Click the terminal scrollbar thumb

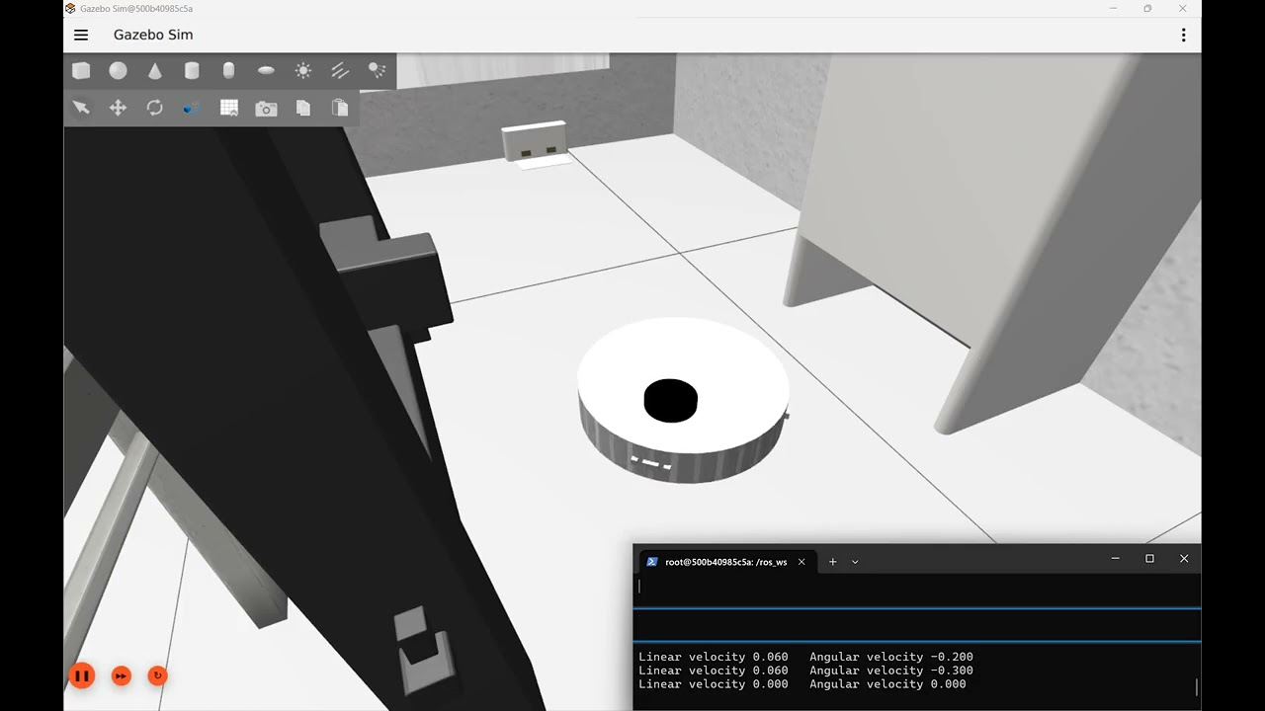(1197, 687)
